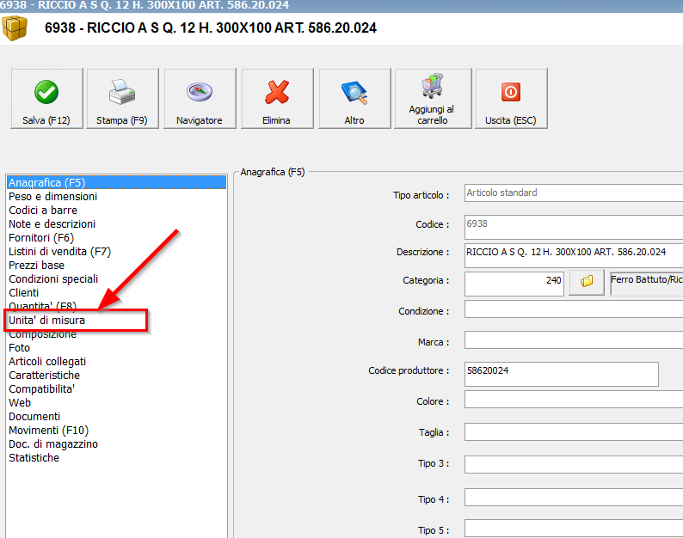This screenshot has height=538, width=683.
Task: Select Documenti in the list
Action: (x=117, y=417)
